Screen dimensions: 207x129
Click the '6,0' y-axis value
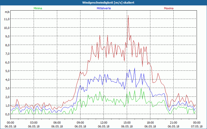pos(8,62)
